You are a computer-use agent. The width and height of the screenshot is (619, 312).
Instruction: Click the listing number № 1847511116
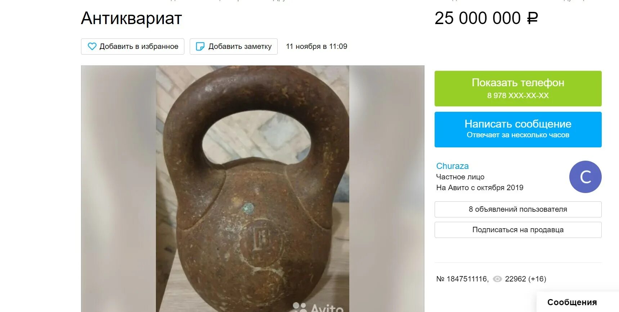coord(462,279)
